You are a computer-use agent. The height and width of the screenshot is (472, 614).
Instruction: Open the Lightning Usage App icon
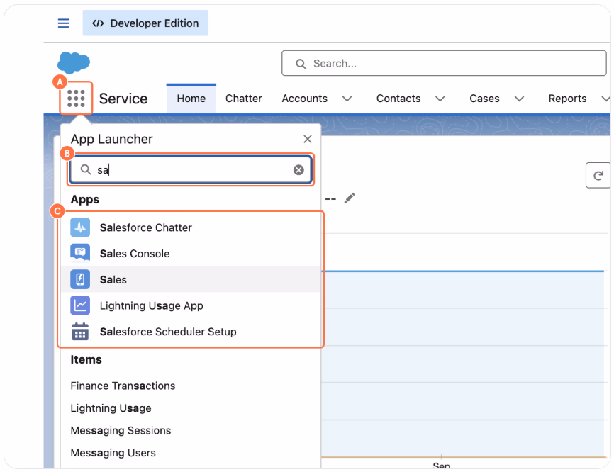coord(80,305)
